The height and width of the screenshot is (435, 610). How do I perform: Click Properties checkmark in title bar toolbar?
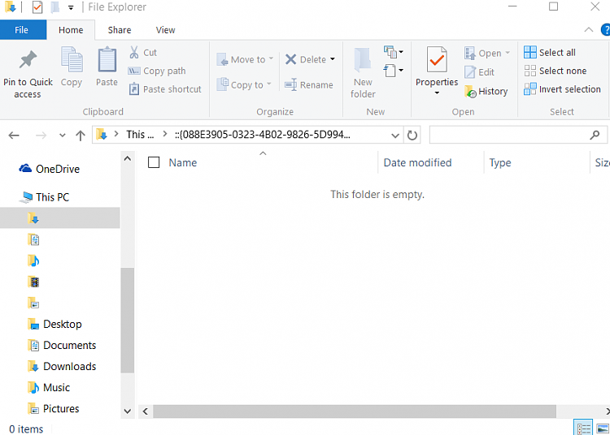[x=37, y=7]
